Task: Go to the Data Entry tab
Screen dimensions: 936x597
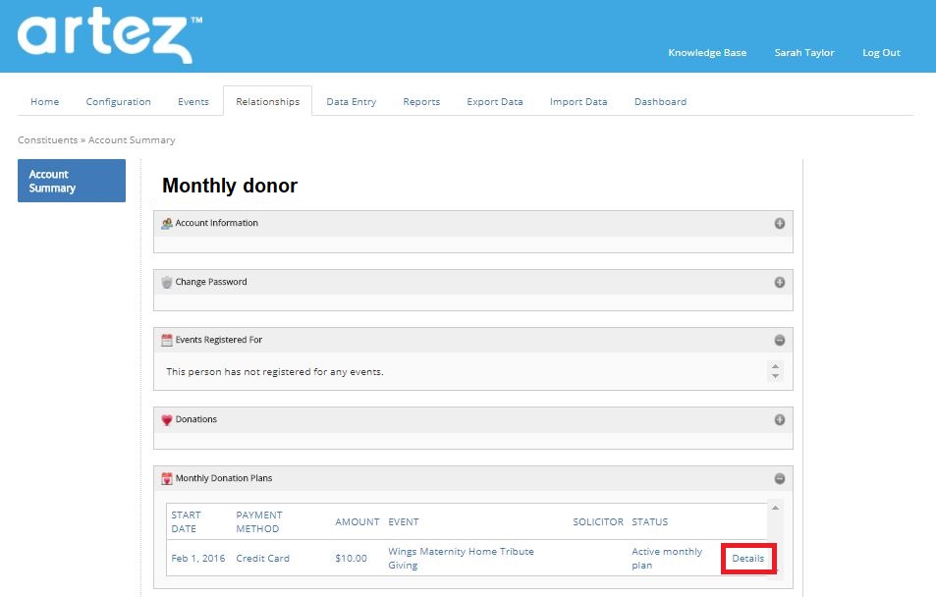Action: pyautogui.click(x=351, y=101)
